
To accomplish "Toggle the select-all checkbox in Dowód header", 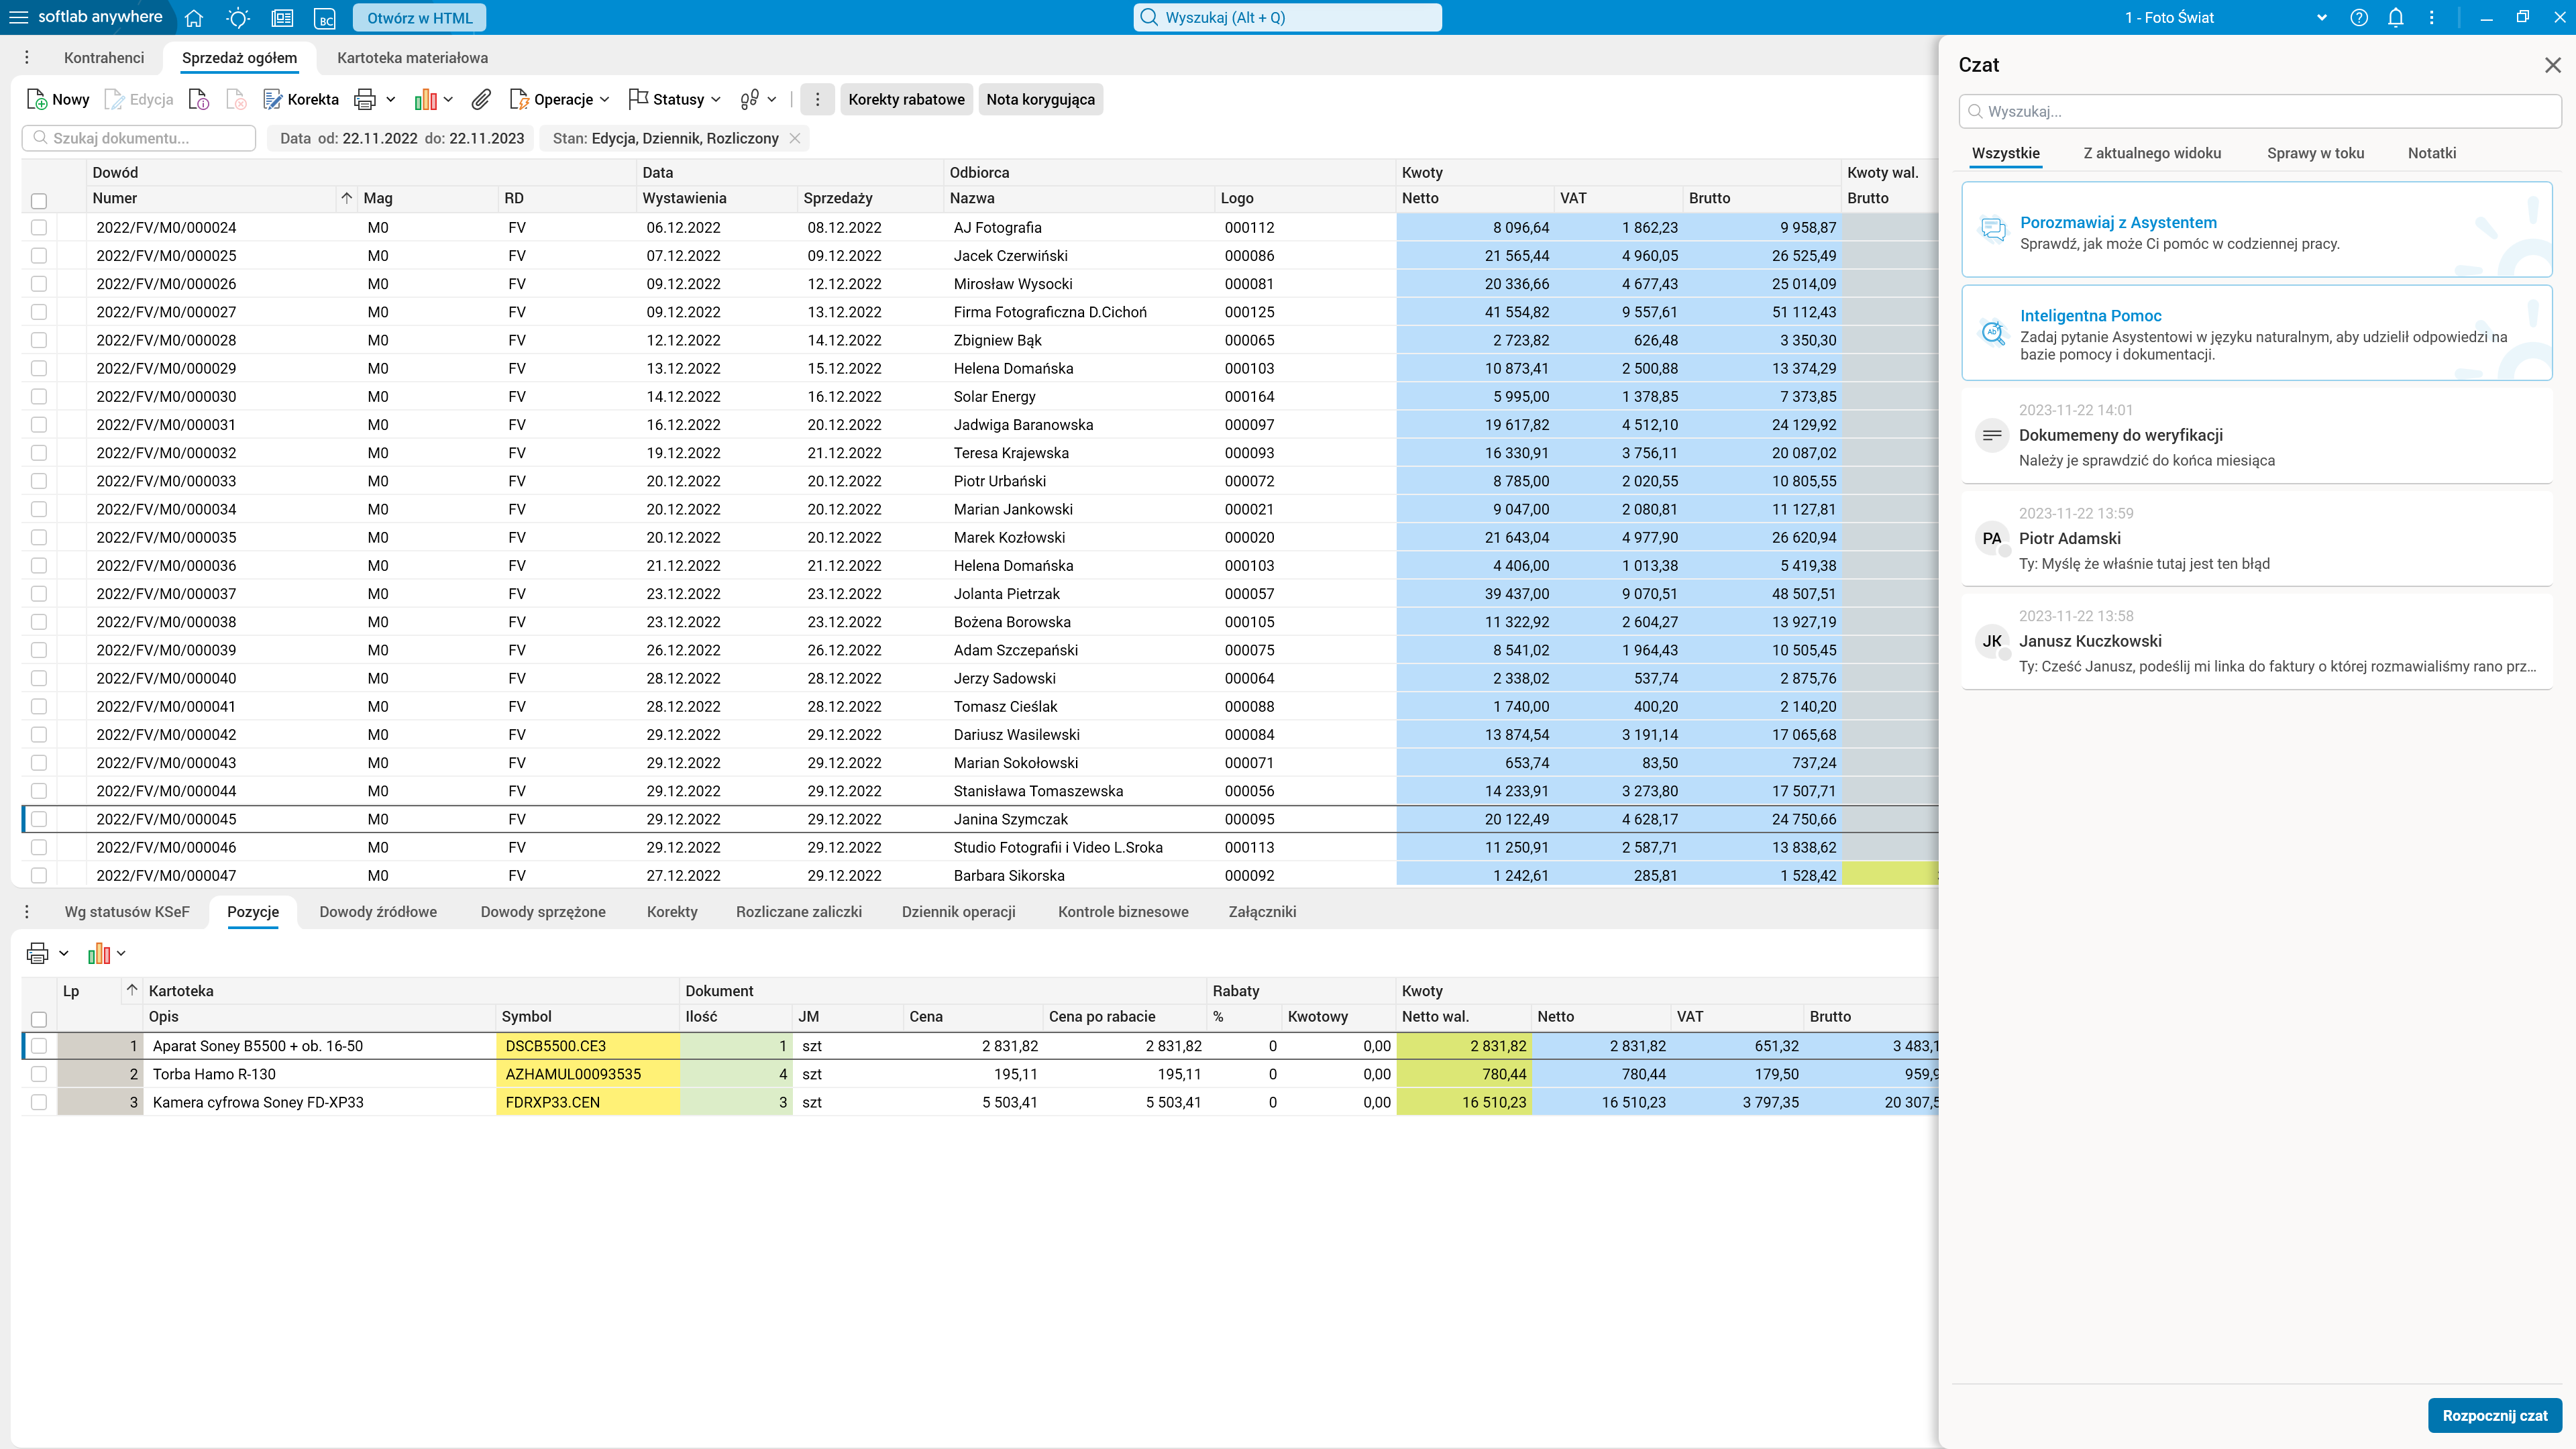I will click(39, 200).
